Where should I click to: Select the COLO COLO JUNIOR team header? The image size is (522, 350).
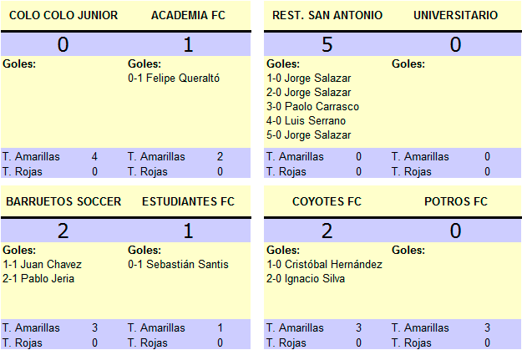(63, 15)
